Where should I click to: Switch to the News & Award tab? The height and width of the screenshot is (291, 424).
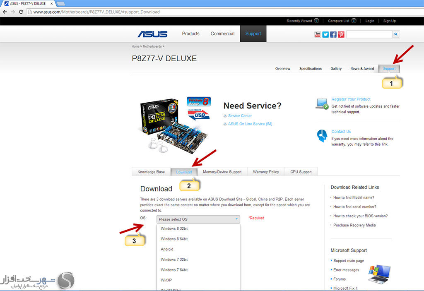(x=362, y=69)
